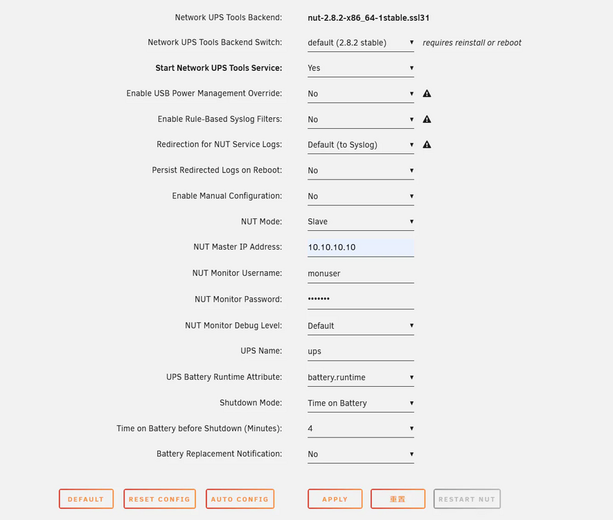Open the Enable Manual Configuration dropdown
Image resolution: width=613 pixels, height=520 pixels.
360,196
